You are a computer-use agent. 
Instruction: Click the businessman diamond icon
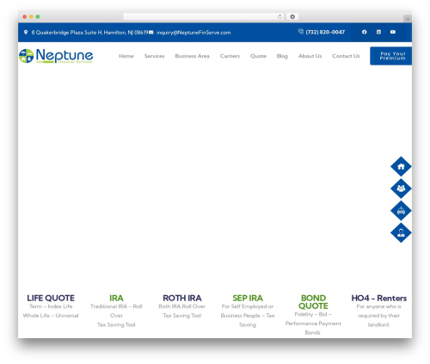(401, 232)
